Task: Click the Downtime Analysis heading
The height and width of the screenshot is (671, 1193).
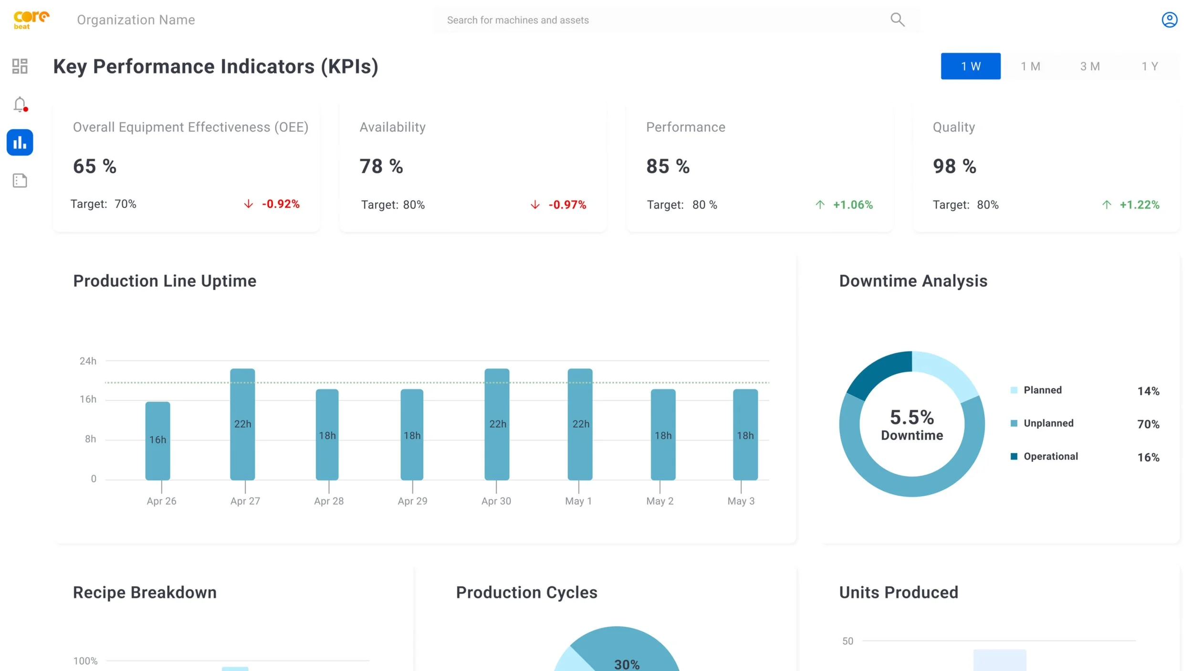Action: [x=913, y=281]
